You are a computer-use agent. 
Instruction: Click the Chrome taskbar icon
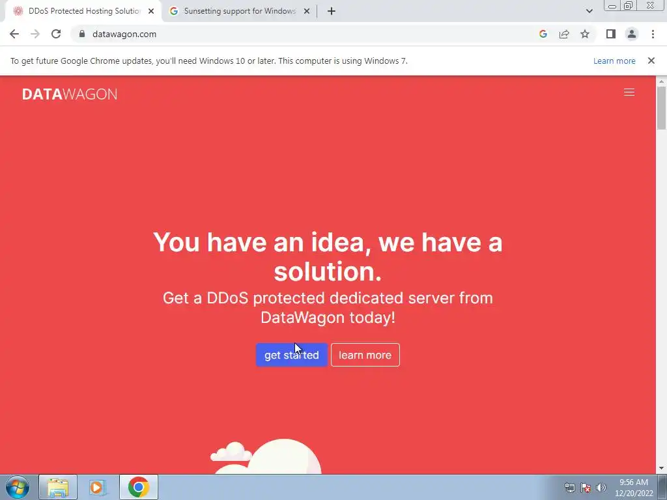(x=139, y=487)
